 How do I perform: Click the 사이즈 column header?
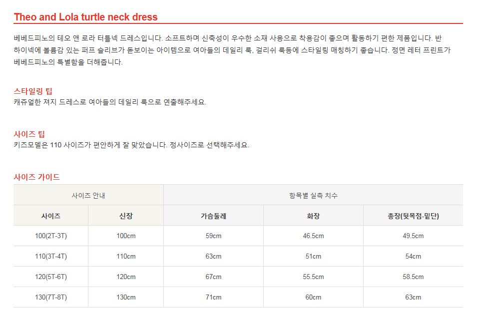[51, 216]
